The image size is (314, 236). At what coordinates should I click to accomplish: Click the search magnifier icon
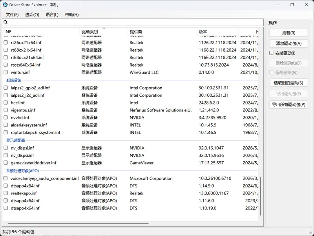pyautogui.click(x=6, y=22)
